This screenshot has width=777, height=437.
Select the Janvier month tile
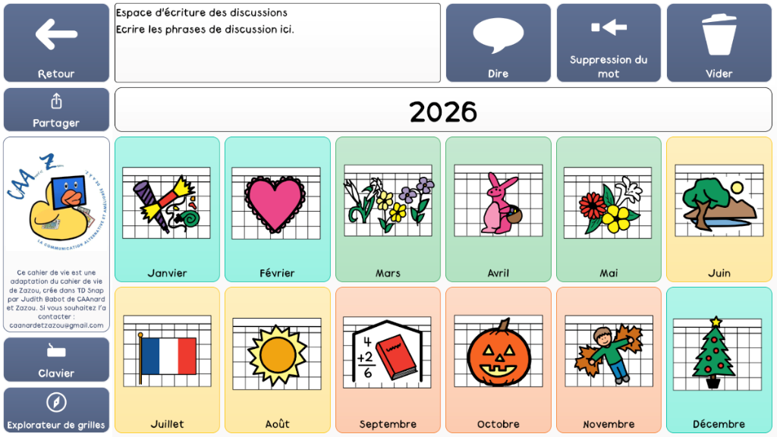pos(167,209)
